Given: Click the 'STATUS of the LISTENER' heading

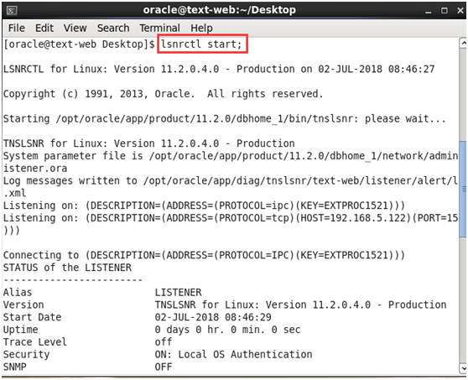Looking at the screenshot, I should click(x=67, y=268).
